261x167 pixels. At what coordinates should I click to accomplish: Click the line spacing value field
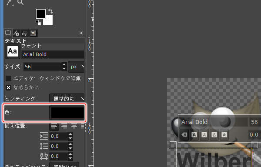click(x=58, y=146)
